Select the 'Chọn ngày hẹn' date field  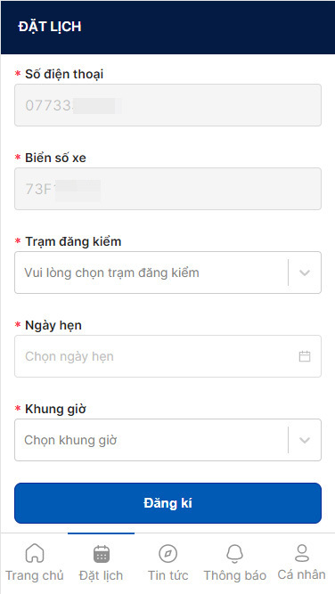[167, 356]
